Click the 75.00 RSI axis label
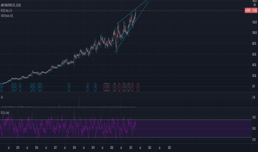Image resolution: width=258 pixels, height=152 pixels. tap(254, 117)
